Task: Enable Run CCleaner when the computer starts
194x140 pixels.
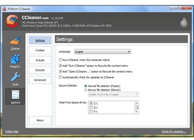Action: pos(60,60)
